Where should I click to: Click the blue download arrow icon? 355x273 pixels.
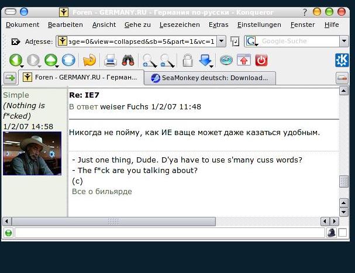pos(205,60)
